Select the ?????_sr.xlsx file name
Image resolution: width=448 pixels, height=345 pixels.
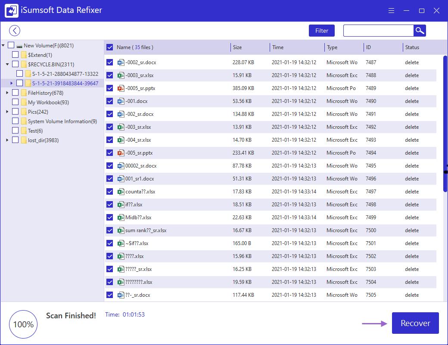[x=139, y=269]
